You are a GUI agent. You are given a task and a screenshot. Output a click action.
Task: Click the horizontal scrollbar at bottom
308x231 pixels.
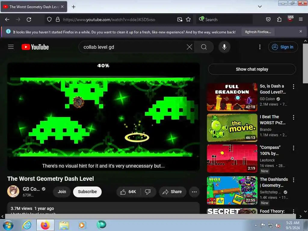(150, 216)
